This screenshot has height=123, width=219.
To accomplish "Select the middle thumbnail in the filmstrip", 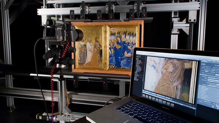I will click(157, 100).
